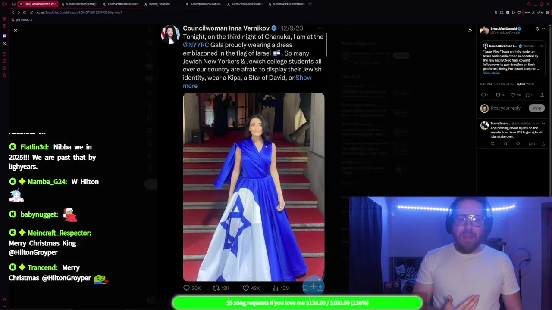The width and height of the screenshot is (552, 310).
Task: Switch to the x.com/PatternsNoticed browser tab
Action: pos(121,4)
